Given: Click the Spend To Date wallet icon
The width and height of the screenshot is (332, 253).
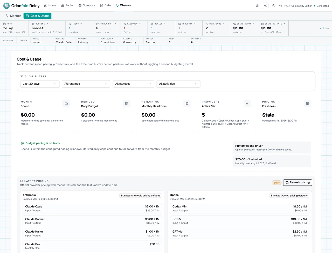Looking at the screenshot, I should click(262, 24).
